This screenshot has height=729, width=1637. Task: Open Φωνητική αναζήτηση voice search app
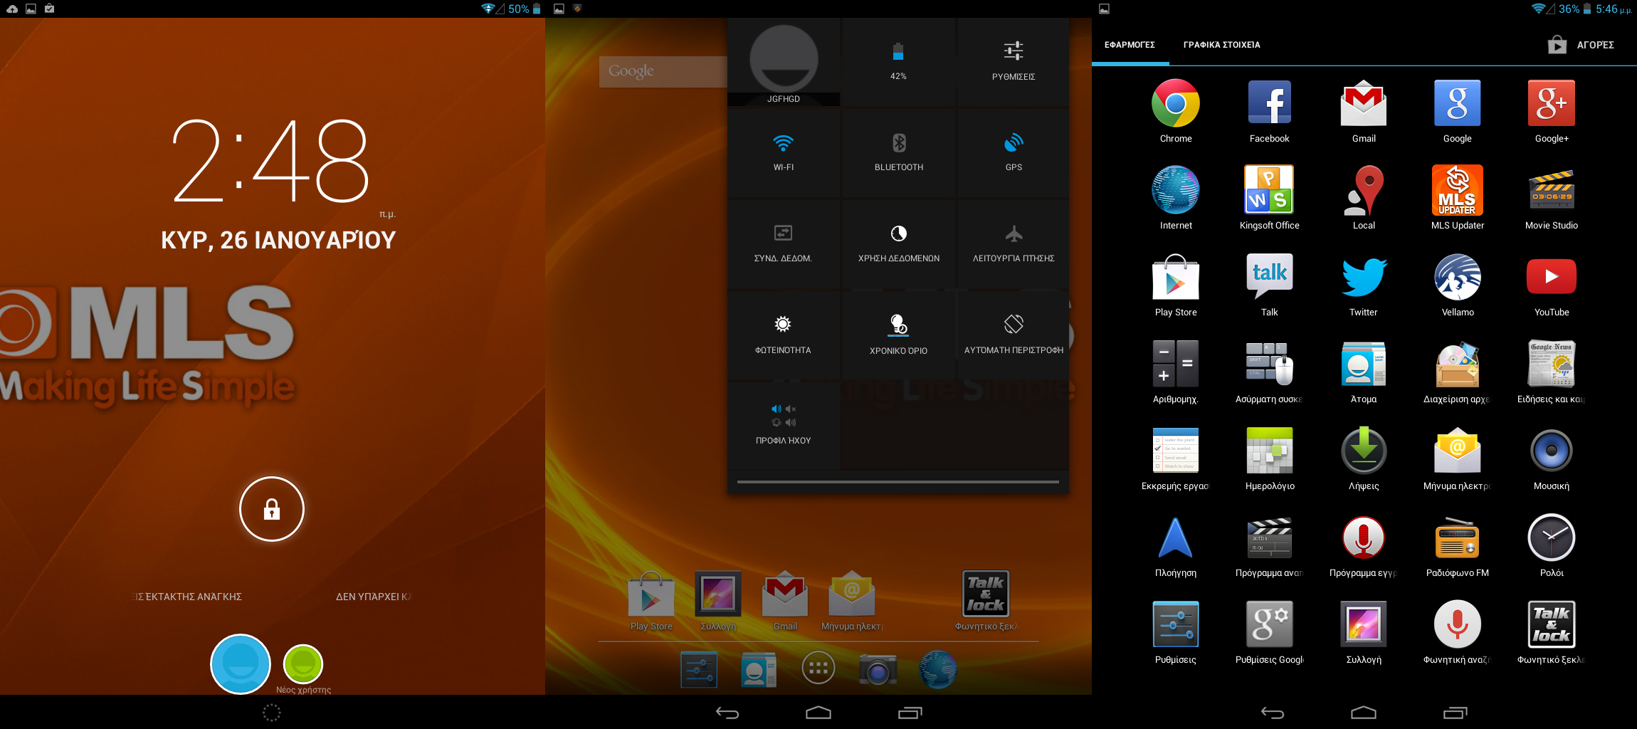[x=1458, y=624]
